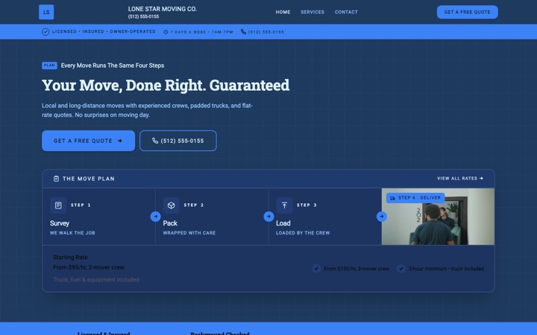
Task: Click the Pack step title
Action: point(170,223)
